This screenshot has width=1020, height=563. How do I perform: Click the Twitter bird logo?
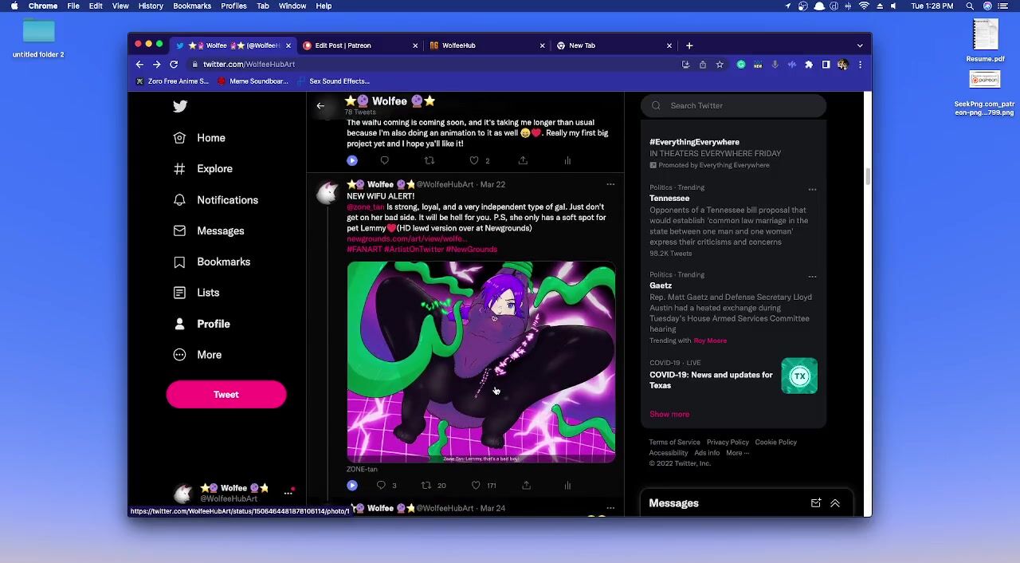click(x=180, y=106)
